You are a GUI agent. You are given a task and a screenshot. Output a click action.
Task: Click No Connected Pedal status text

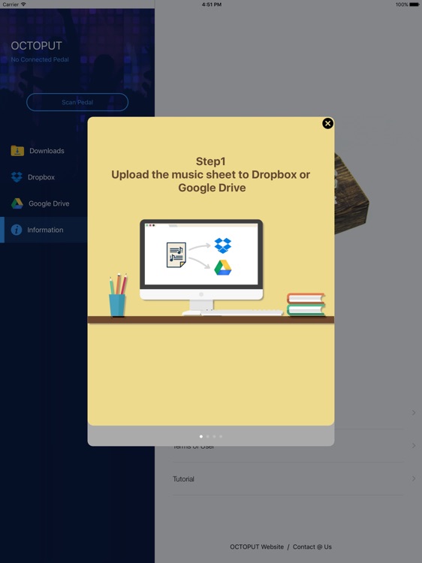(x=40, y=59)
